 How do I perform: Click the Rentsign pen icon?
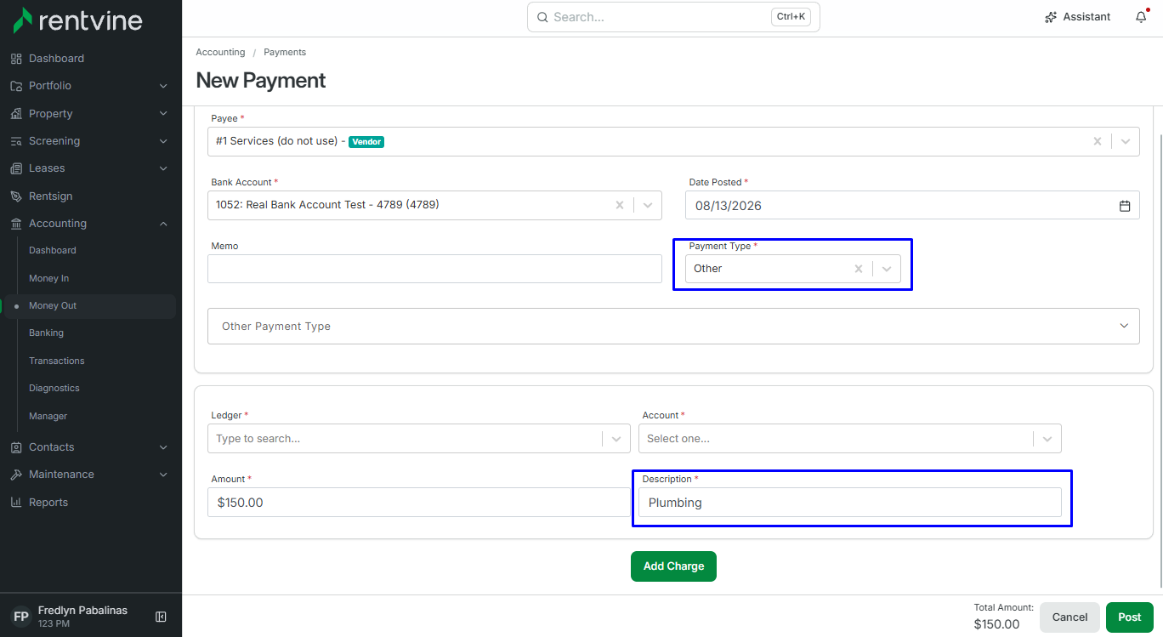coord(16,196)
